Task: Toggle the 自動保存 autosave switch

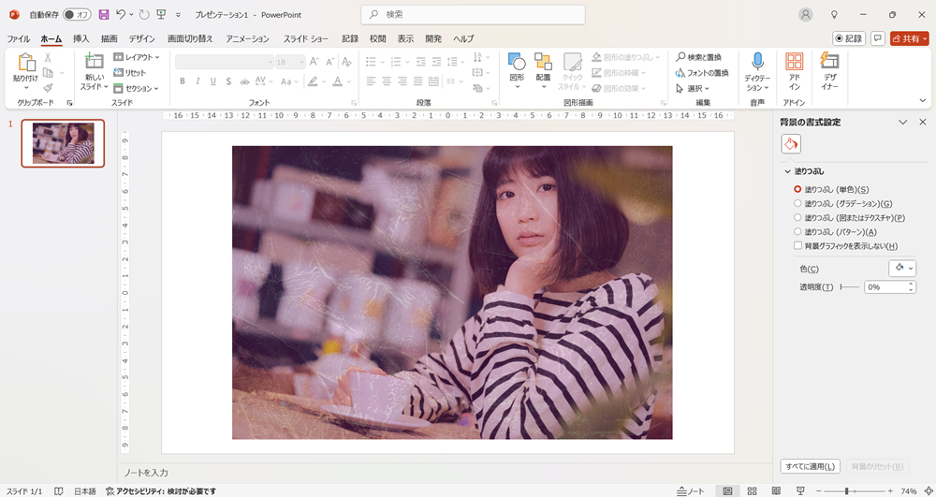Action: point(77,14)
